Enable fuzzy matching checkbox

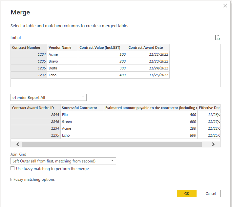pos(12,168)
